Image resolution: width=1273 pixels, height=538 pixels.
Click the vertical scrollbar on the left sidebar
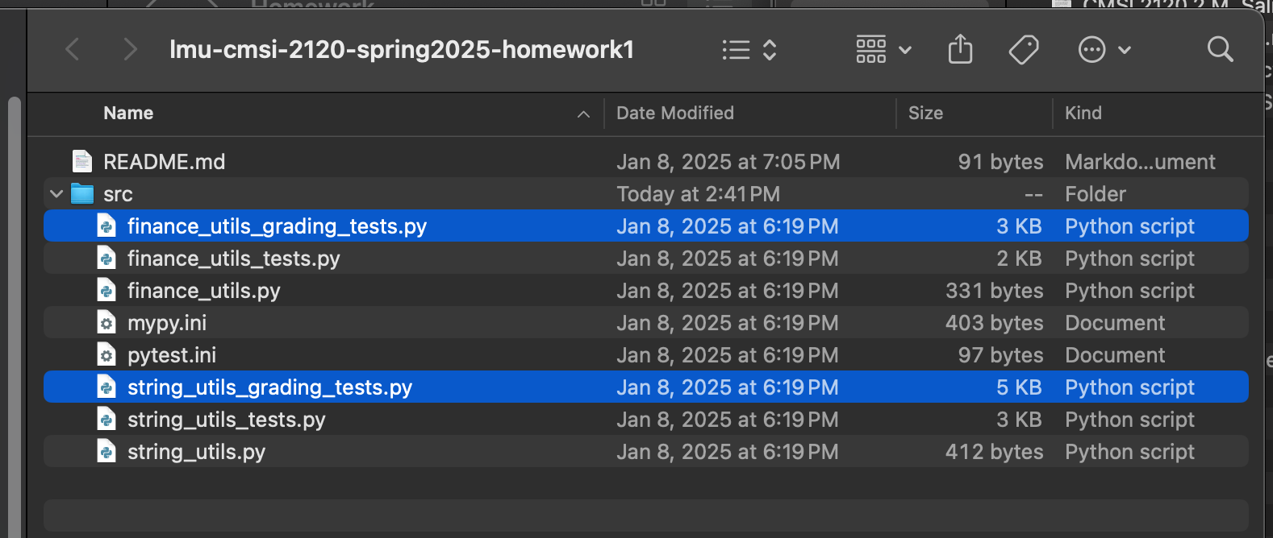coord(14,314)
